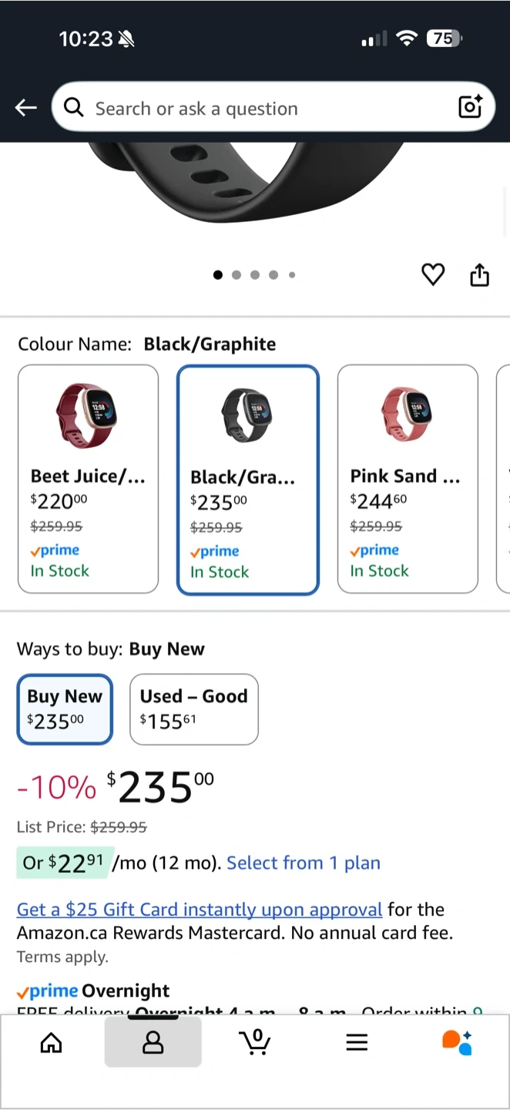Tap the back arrow icon

[x=26, y=108]
